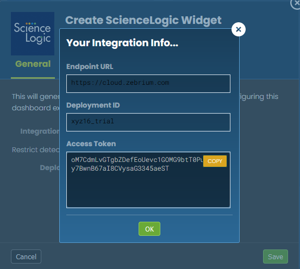
Task: Save the ScienceLogic widget
Action: (x=276, y=257)
